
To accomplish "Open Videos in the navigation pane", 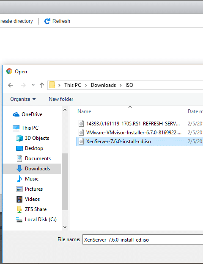I will [x=32, y=199].
